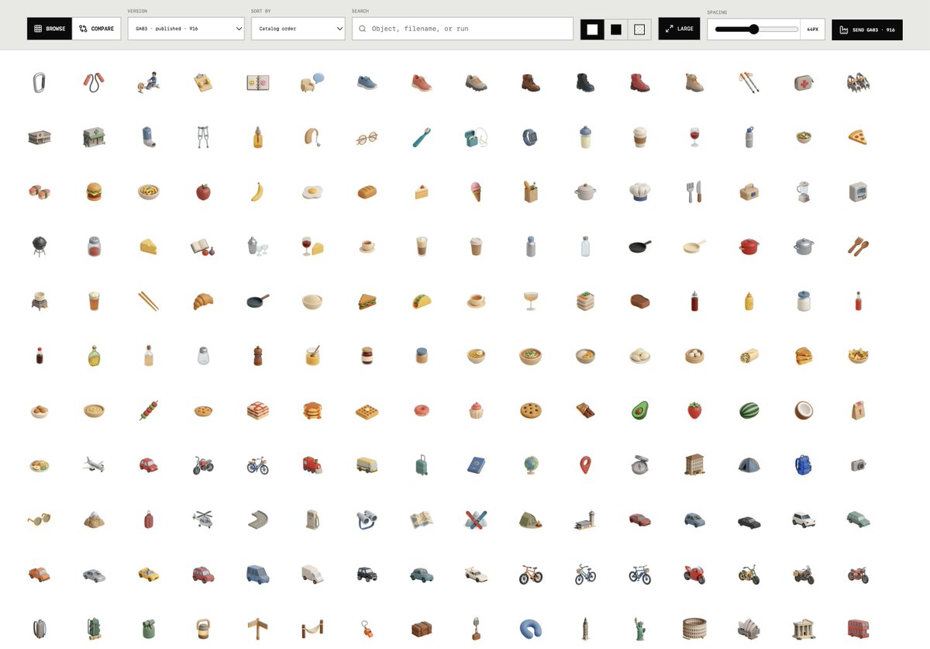Click the Large size button
Image resolution: width=930 pixels, height=649 pixels.
click(679, 29)
